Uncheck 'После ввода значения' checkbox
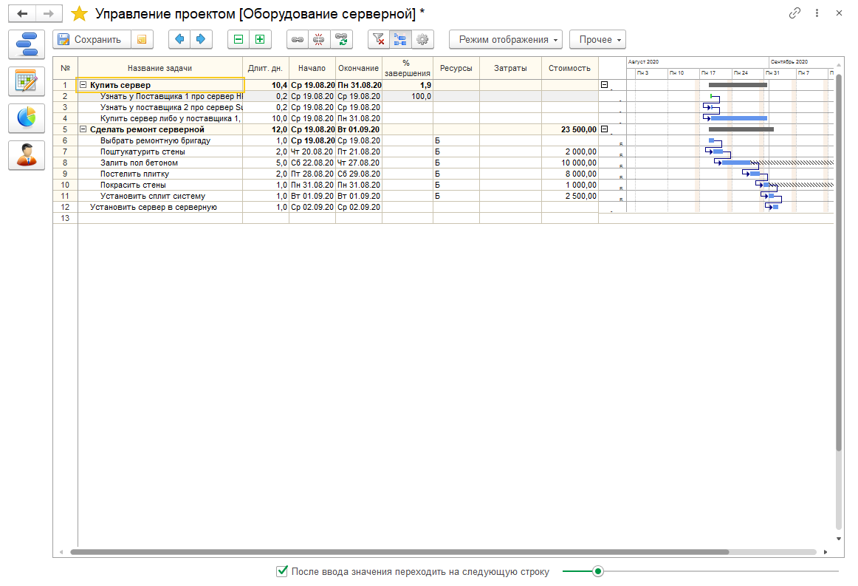The height and width of the screenshot is (586, 858). coord(281,571)
